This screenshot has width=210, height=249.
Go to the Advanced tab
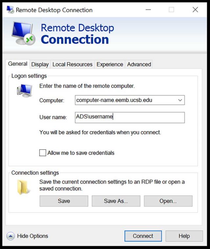tap(139, 64)
